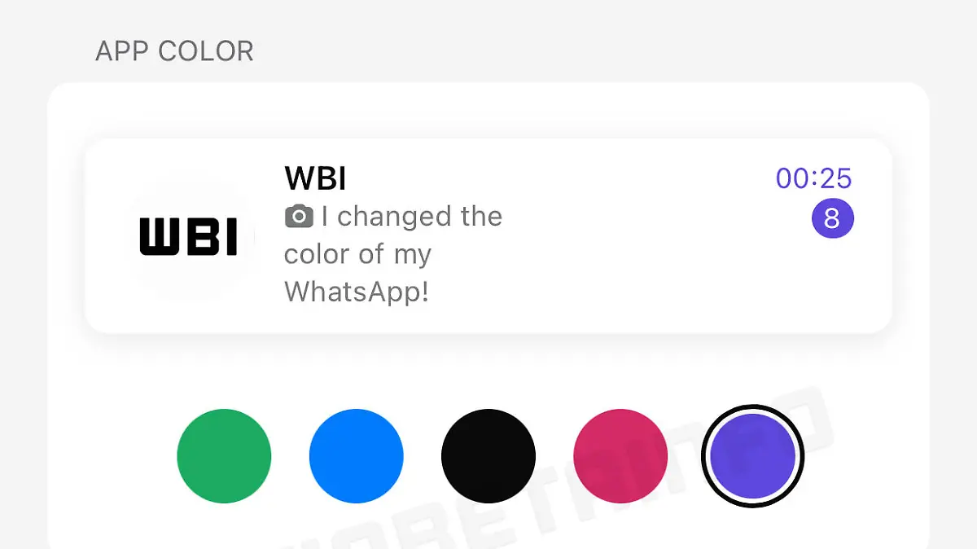977x549 pixels.
Task: Click the WBI contact name
Action: (315, 178)
